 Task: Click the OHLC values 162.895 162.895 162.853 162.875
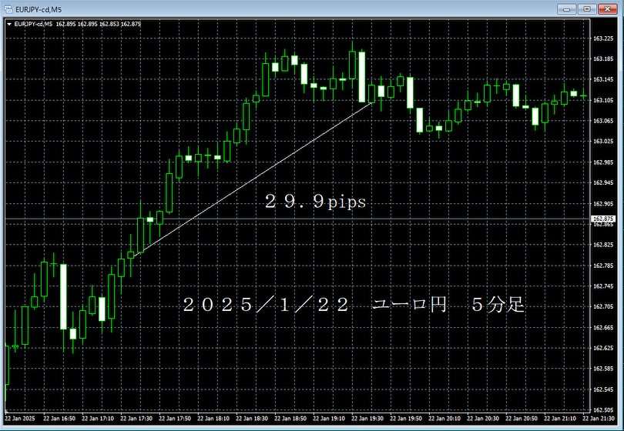tap(99, 25)
